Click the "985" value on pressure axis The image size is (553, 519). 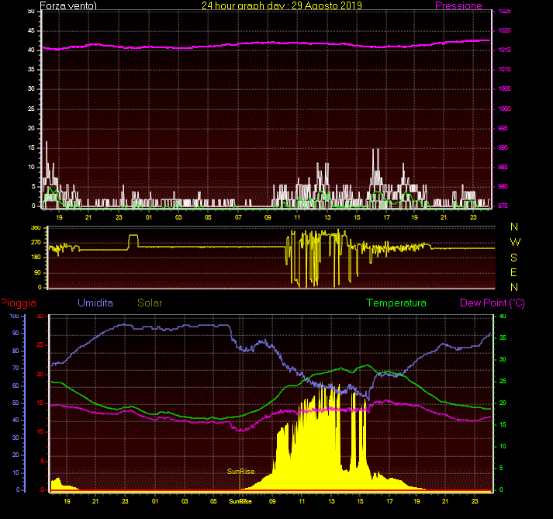click(503, 167)
